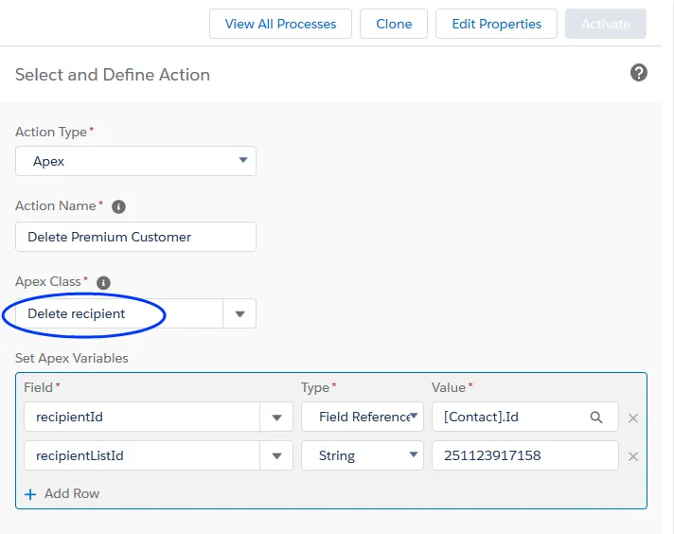Click the Clone button
The image size is (674, 534).
pyautogui.click(x=394, y=24)
